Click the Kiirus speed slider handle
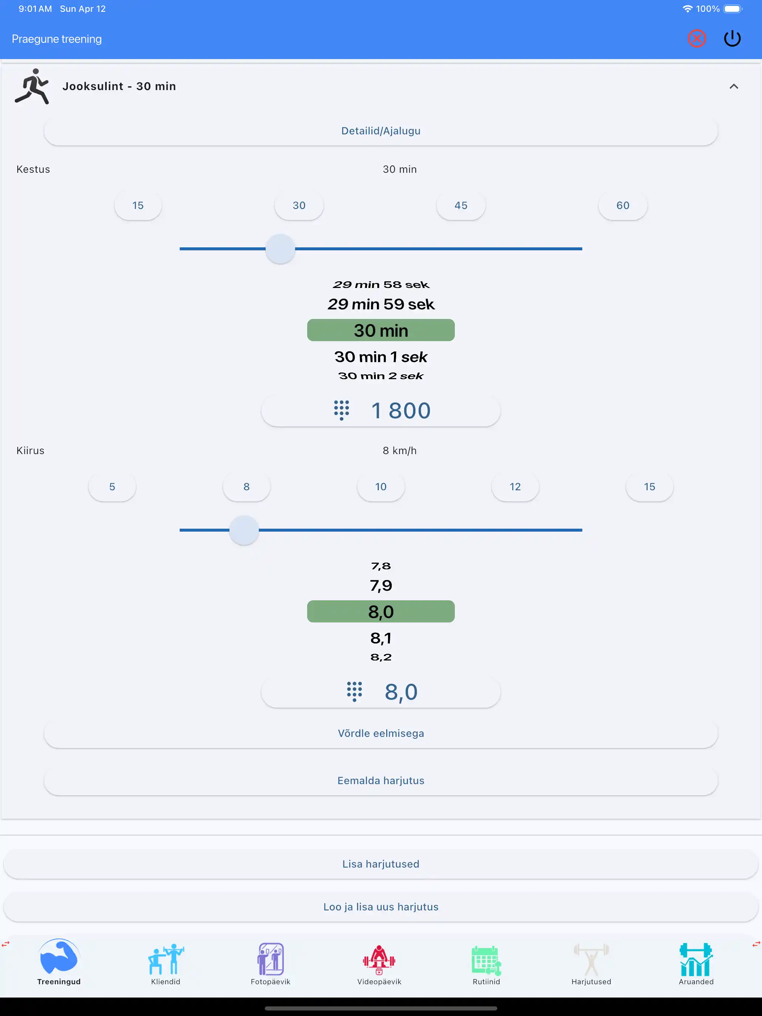This screenshot has width=762, height=1016. click(x=244, y=530)
